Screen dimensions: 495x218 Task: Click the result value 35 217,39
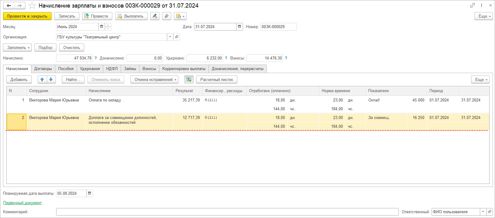pyautogui.click(x=191, y=100)
